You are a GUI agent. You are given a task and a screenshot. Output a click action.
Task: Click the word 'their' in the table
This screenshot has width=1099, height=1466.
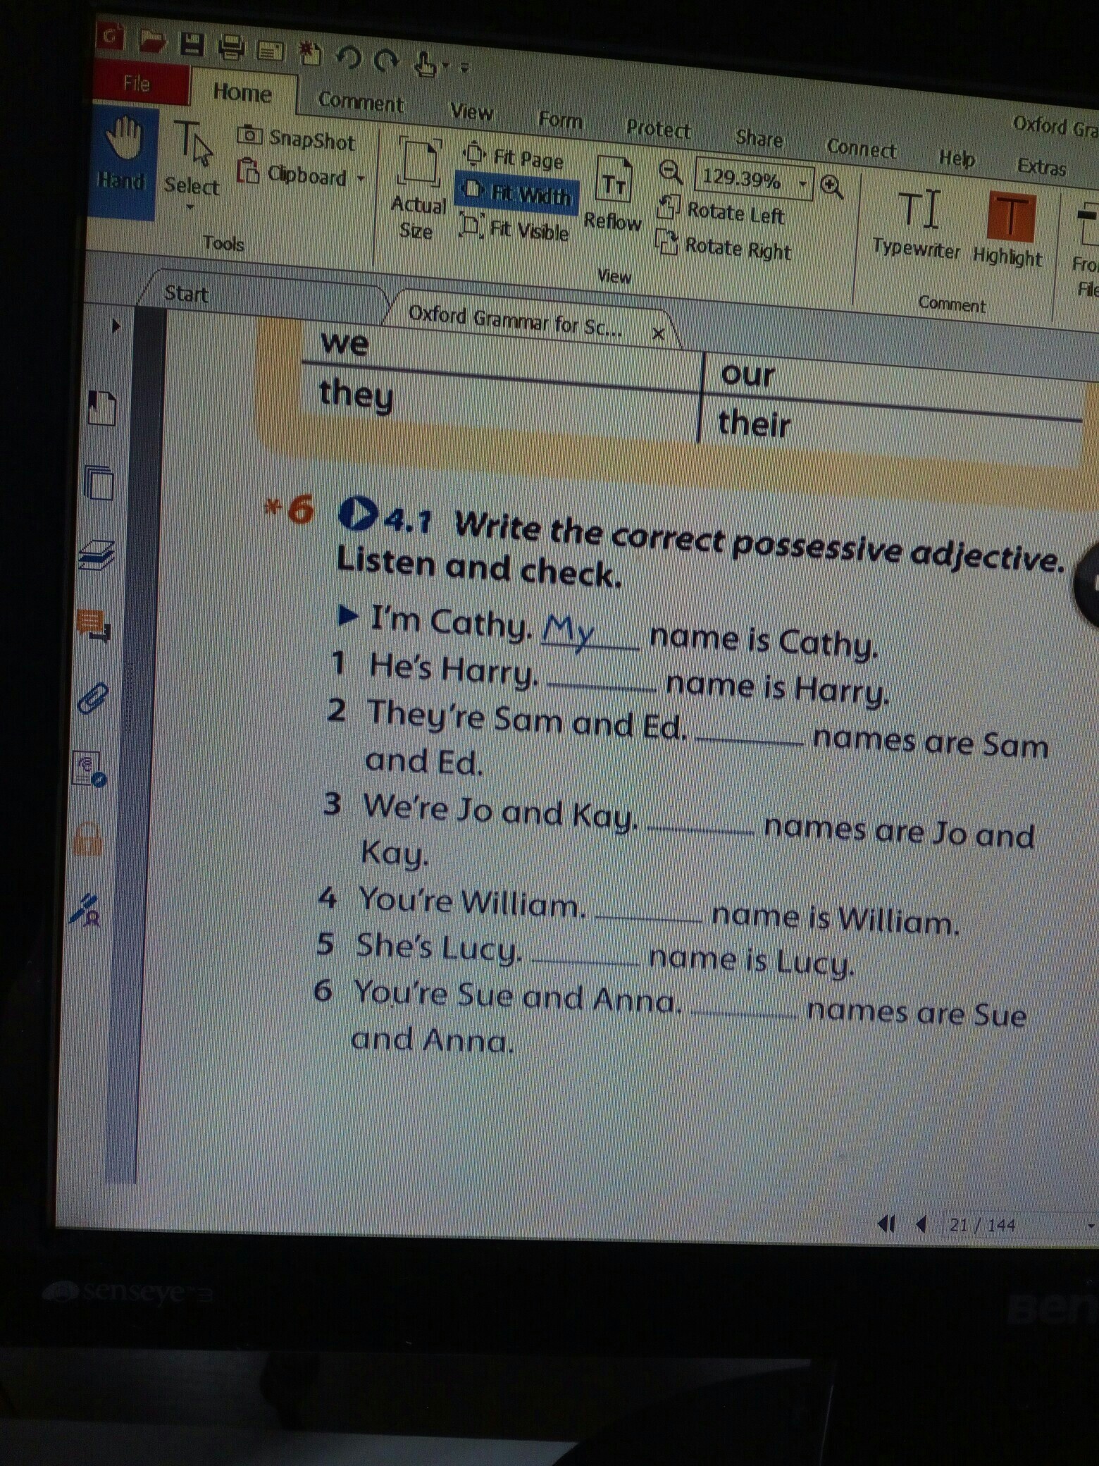point(754,424)
